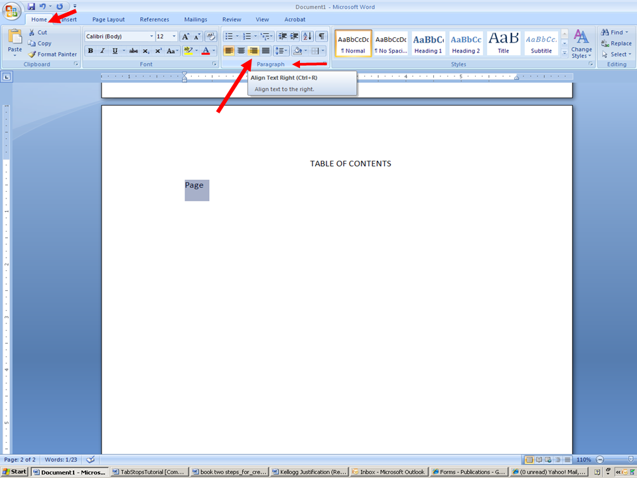Apply paragraph shading
The width and height of the screenshot is (637, 478).
297,51
